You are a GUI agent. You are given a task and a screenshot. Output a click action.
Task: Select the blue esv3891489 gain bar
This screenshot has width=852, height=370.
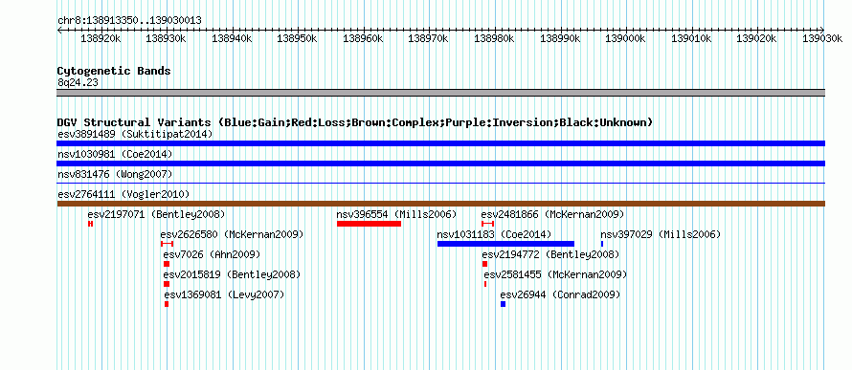click(440, 143)
